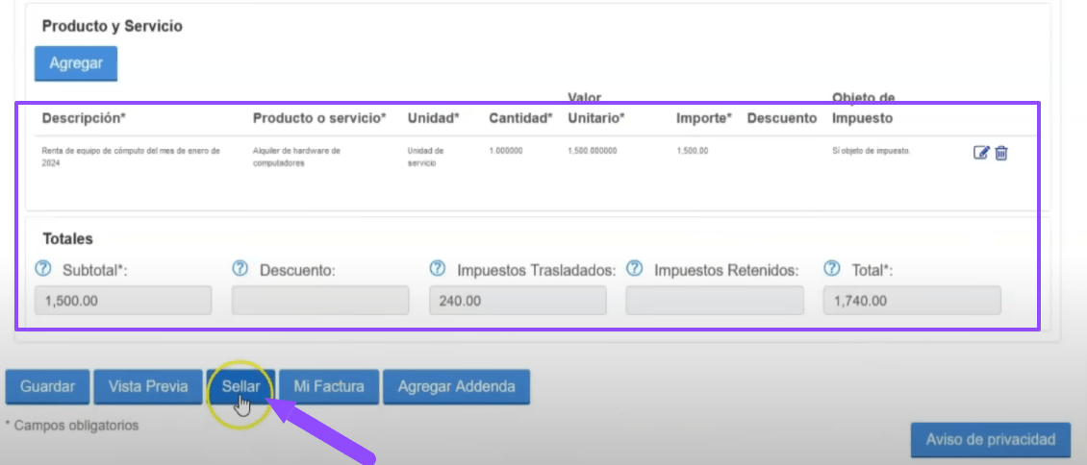Viewport: 1087px width, 465px height.
Task: Open help icon next to Subtotal
Action: (x=42, y=269)
